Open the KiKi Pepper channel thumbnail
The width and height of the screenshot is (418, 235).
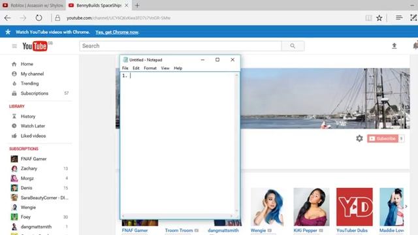tap(312, 207)
